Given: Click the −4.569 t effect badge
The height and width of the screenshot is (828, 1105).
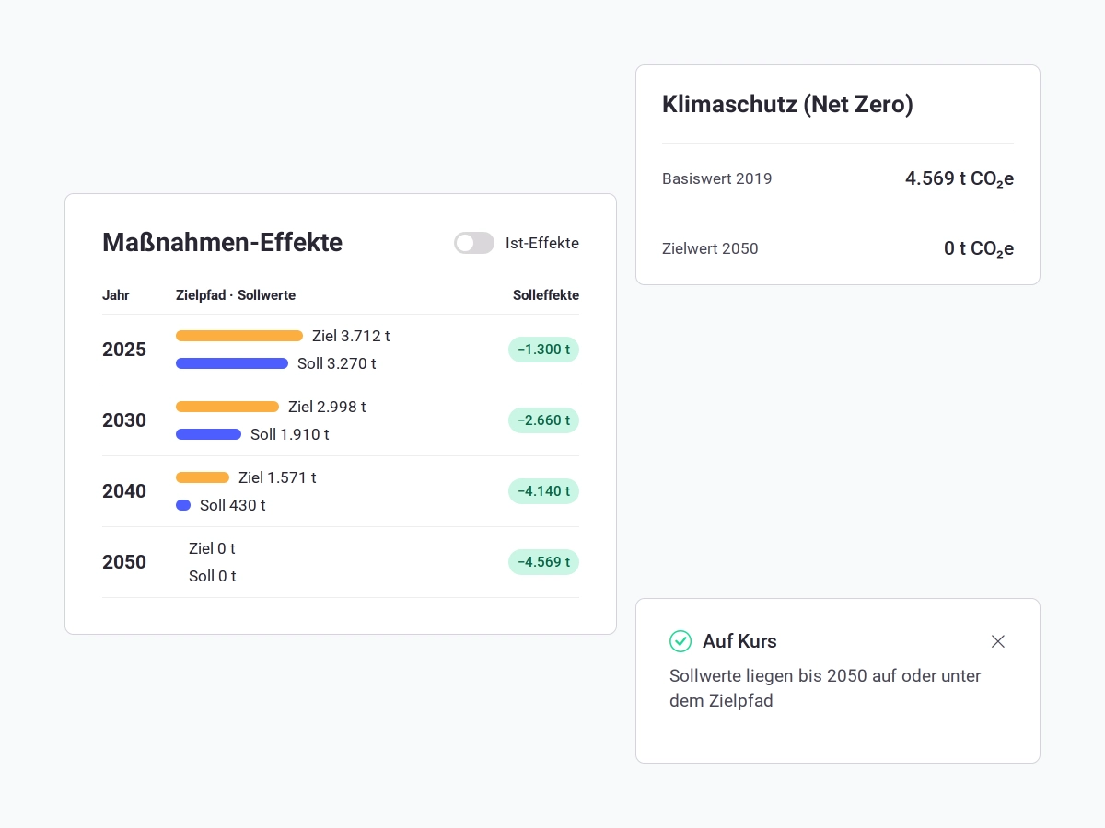Looking at the screenshot, I should 543,562.
